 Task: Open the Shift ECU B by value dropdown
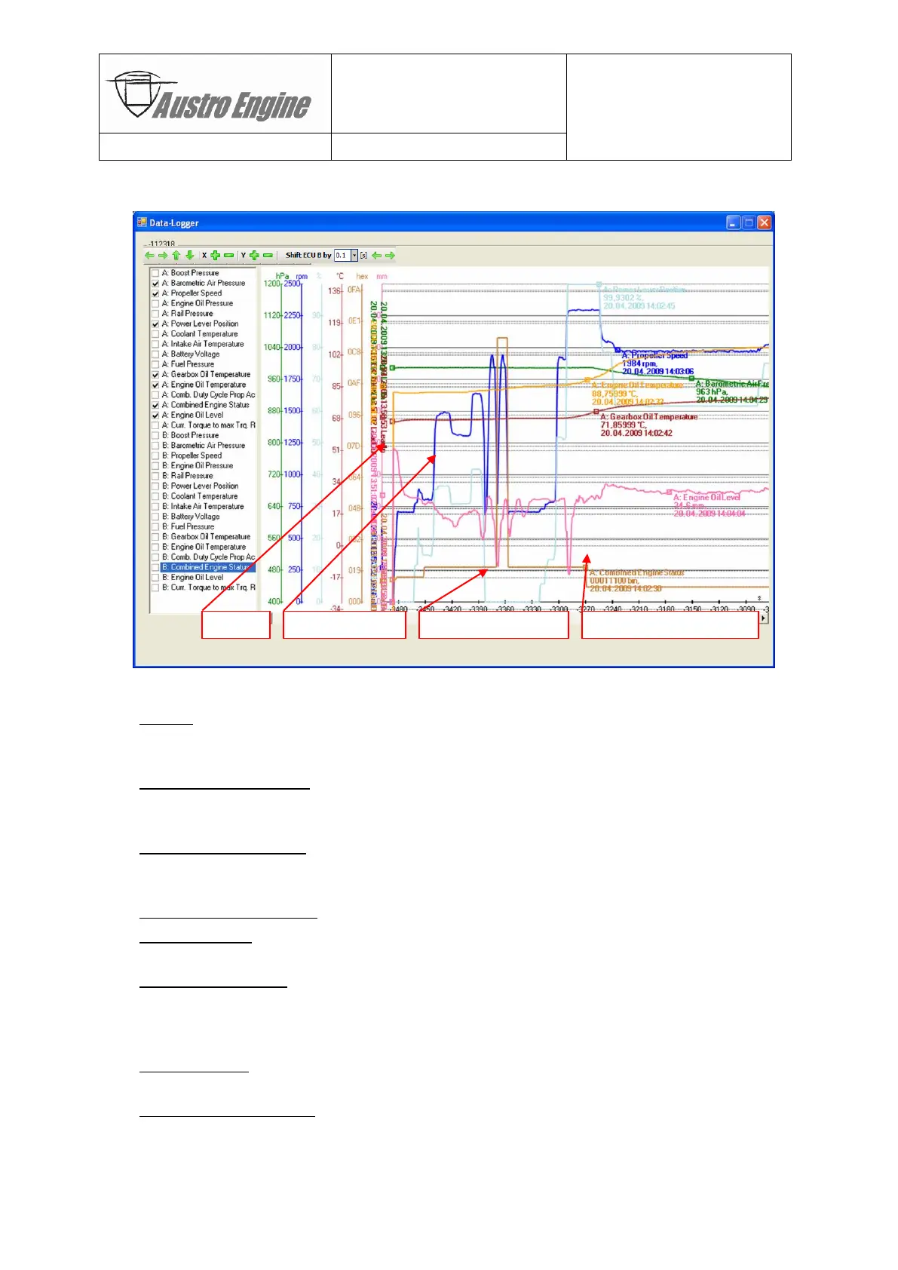(354, 256)
